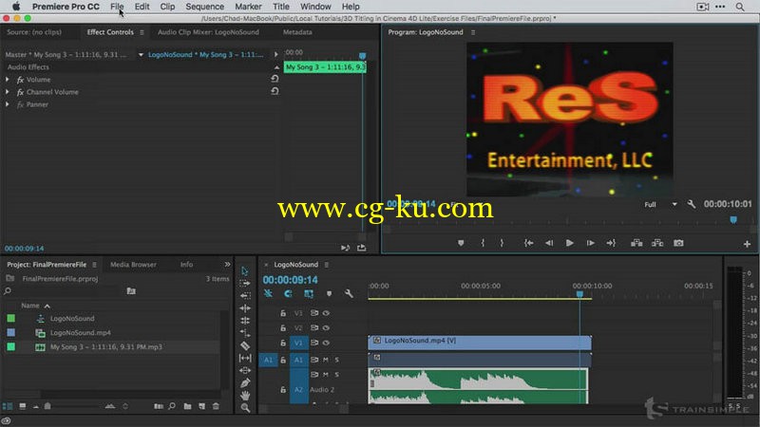Open the Marker menu
This screenshot has width=760, height=427.
tap(248, 7)
